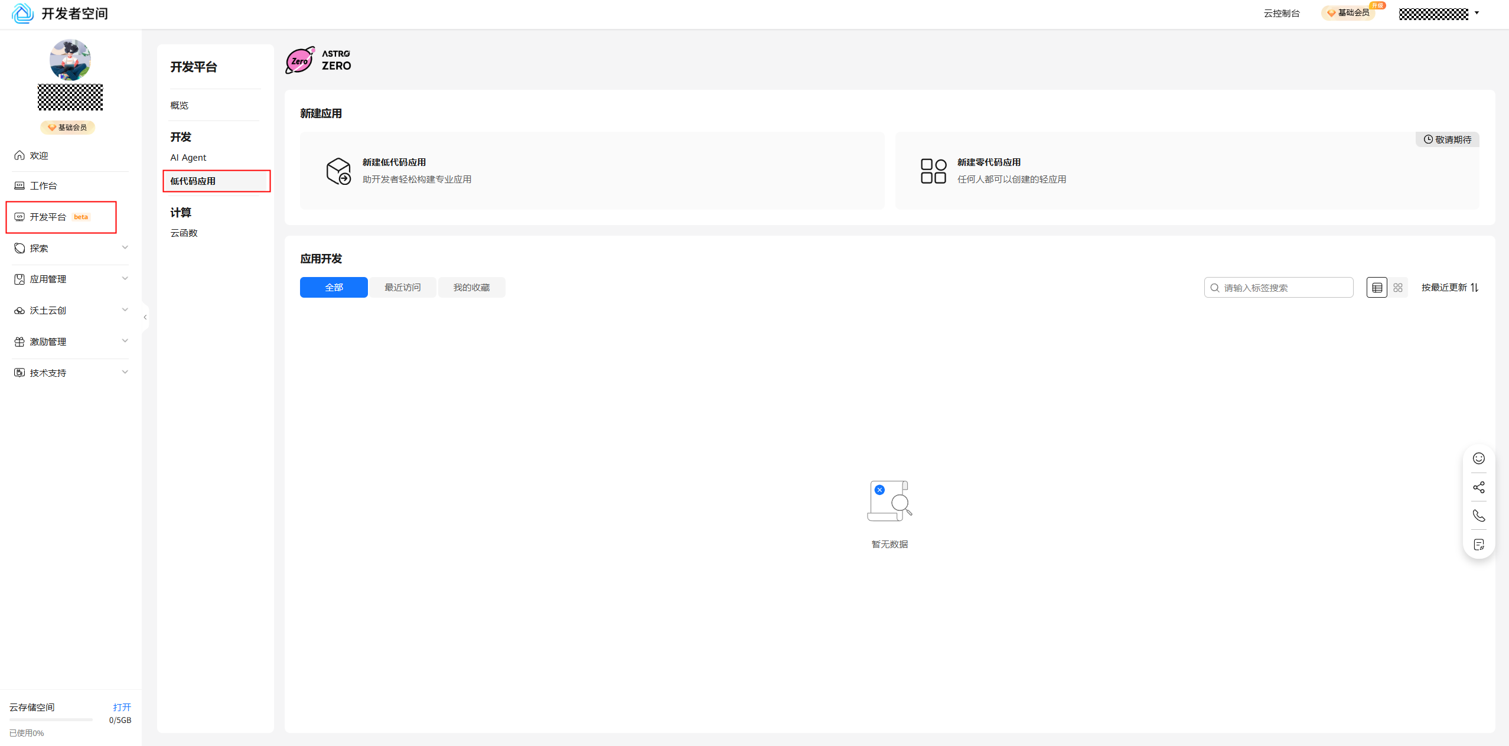Click the zero-code app grid icon
The height and width of the screenshot is (746, 1509).
933,171
